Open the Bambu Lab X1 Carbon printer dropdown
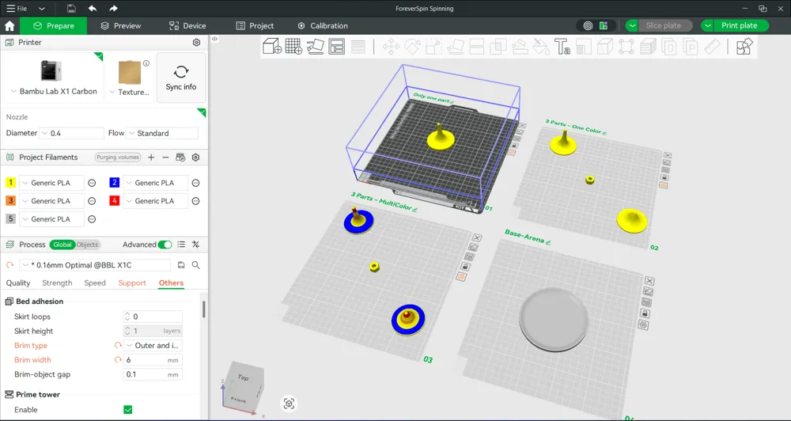The height and width of the screenshot is (421, 791). 54,91
